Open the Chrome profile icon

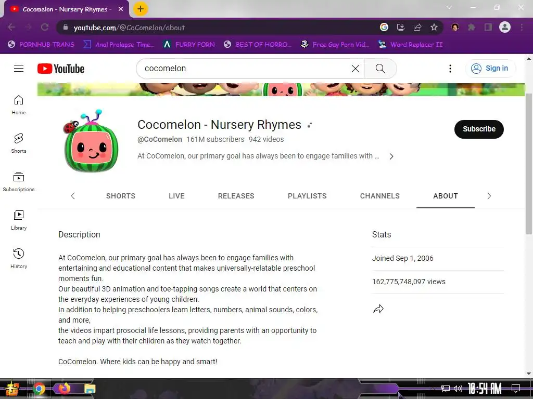(x=505, y=27)
